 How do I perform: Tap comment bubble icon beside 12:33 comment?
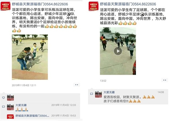(x=4, y=107)
